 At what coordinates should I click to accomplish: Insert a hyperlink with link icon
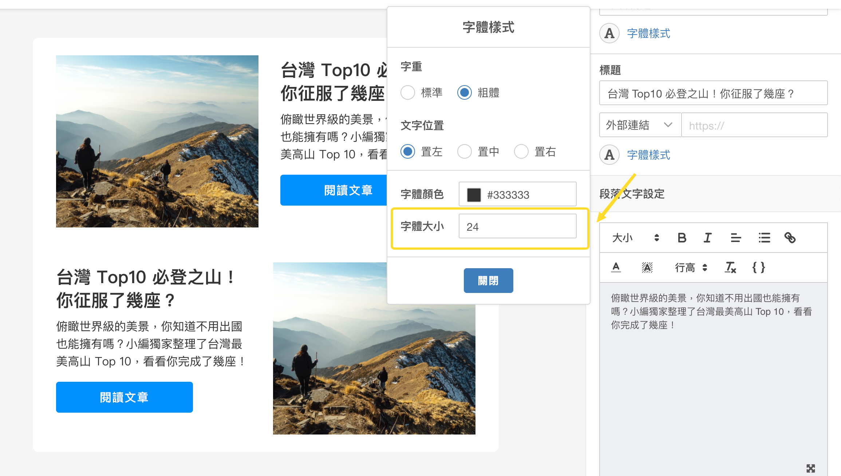[790, 238]
